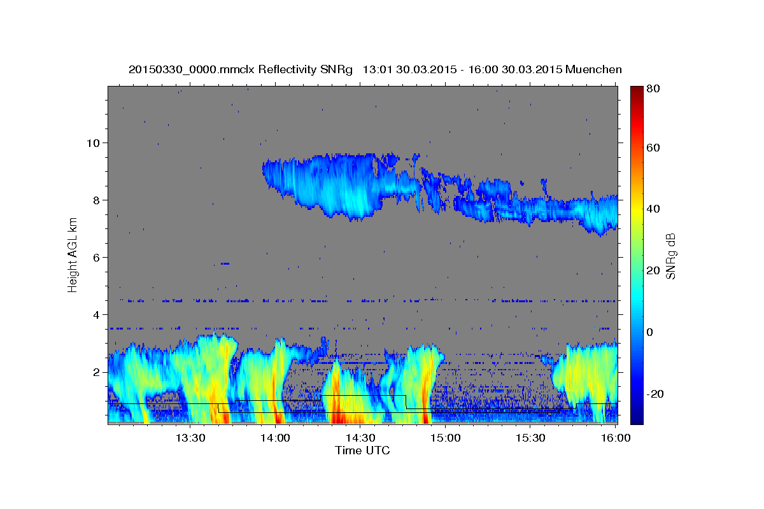This screenshot has width=764, height=509.
Task: Click the height tick label 2
Action: point(97,372)
